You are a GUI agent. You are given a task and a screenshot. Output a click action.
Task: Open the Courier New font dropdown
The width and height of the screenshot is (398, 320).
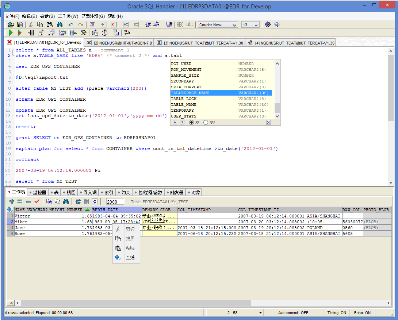(x=234, y=25)
